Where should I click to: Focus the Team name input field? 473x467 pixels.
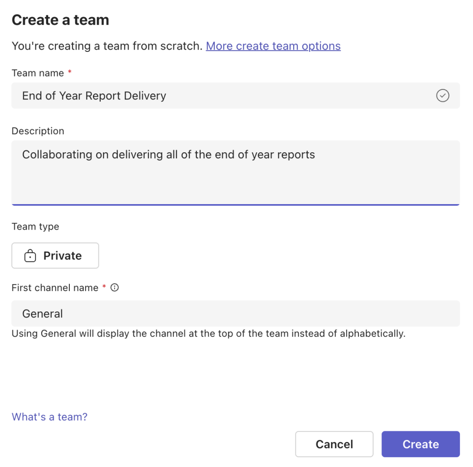236,96
